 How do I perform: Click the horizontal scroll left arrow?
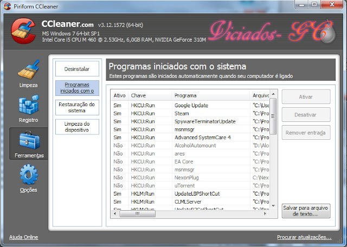(x=115, y=213)
